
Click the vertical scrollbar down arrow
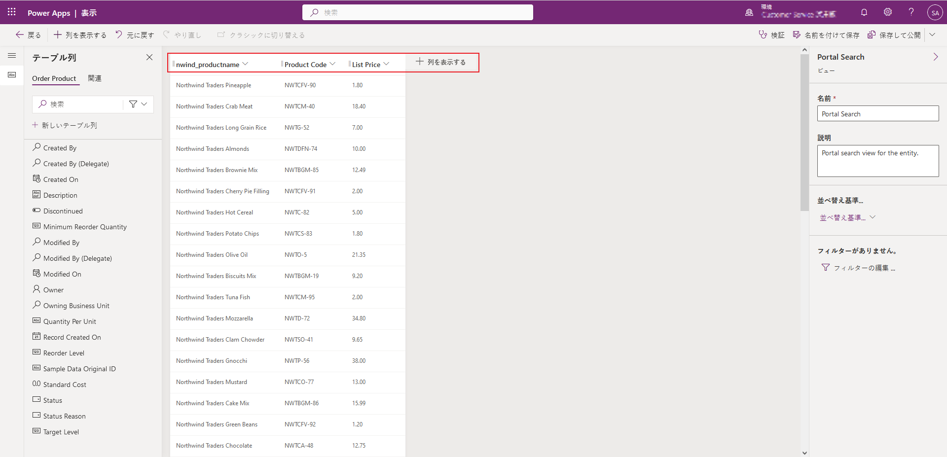coord(804,453)
